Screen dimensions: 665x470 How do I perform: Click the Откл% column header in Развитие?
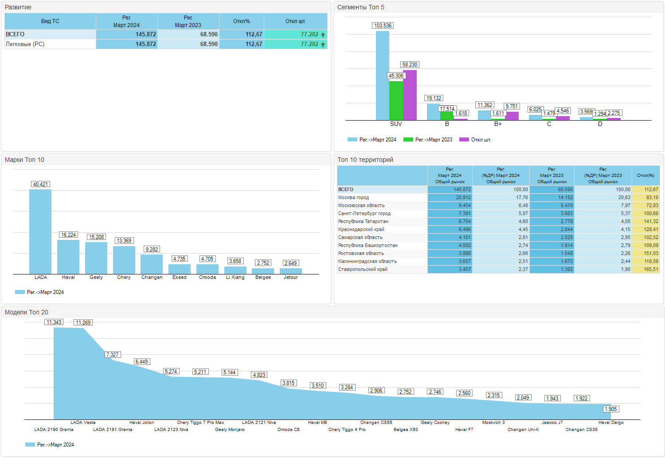pos(242,21)
